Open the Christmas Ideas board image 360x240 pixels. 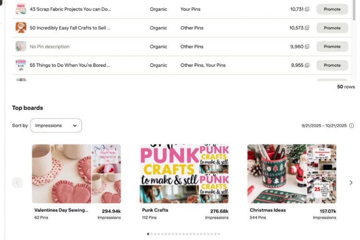pyautogui.click(x=292, y=173)
